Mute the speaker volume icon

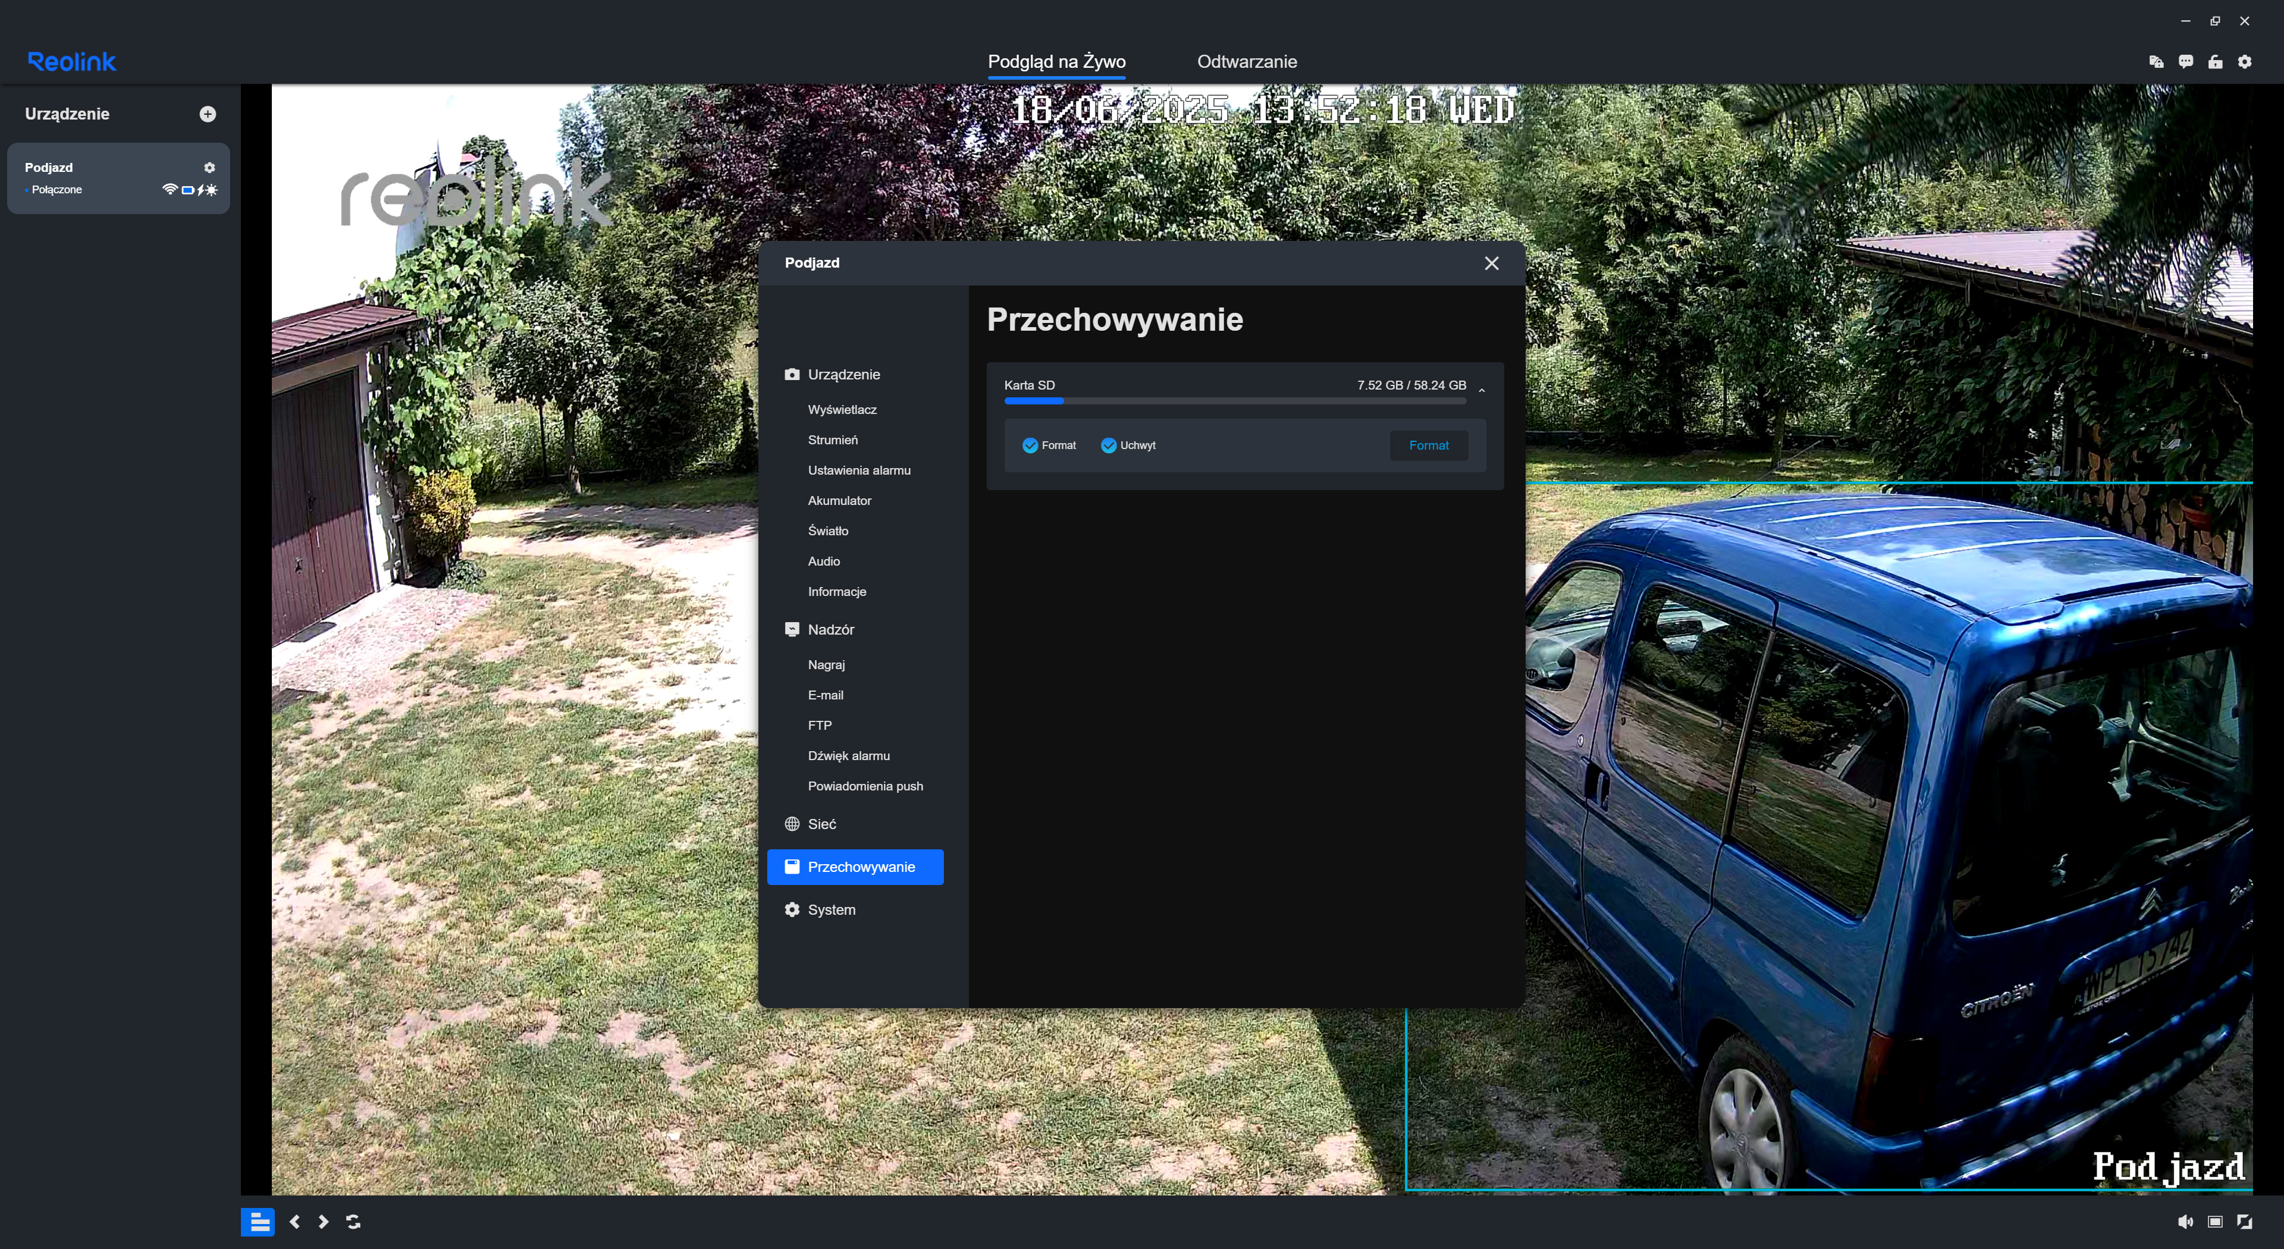(x=2186, y=1222)
